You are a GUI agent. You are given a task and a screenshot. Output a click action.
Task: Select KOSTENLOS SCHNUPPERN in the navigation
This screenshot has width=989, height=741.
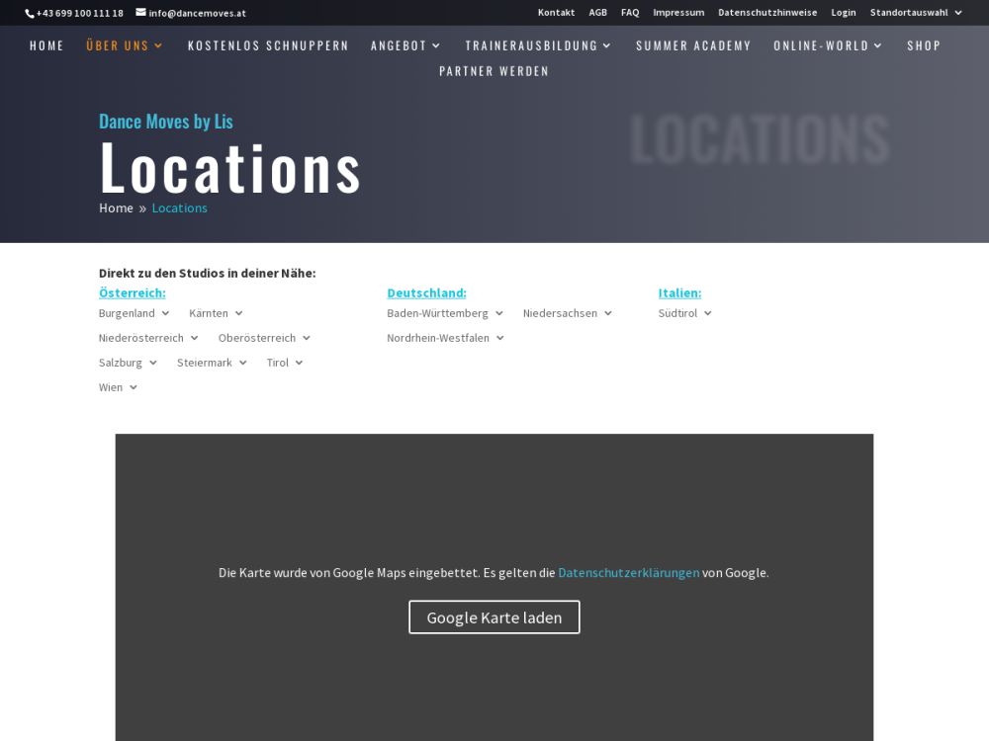tap(268, 45)
